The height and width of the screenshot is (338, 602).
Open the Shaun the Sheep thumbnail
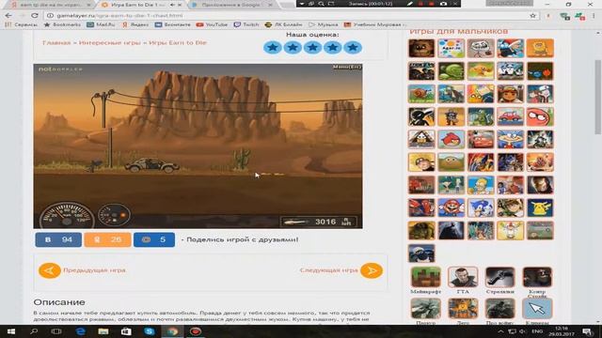[421, 253]
